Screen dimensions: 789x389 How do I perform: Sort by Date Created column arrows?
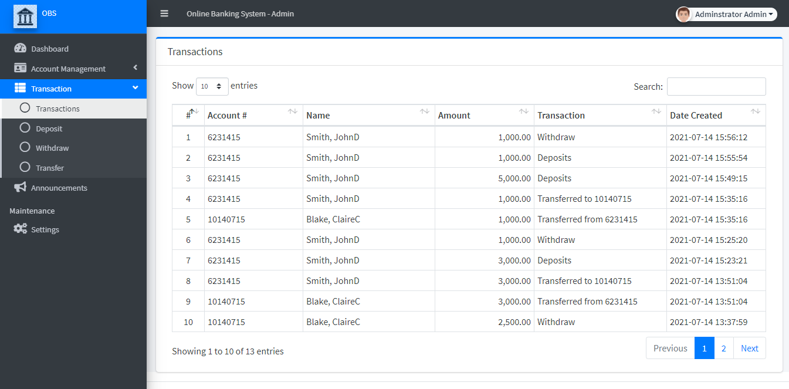(x=756, y=111)
